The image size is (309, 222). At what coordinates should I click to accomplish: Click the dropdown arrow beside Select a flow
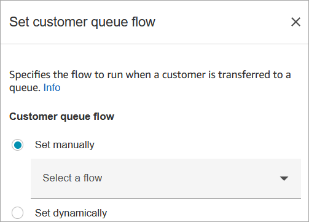[x=284, y=178]
